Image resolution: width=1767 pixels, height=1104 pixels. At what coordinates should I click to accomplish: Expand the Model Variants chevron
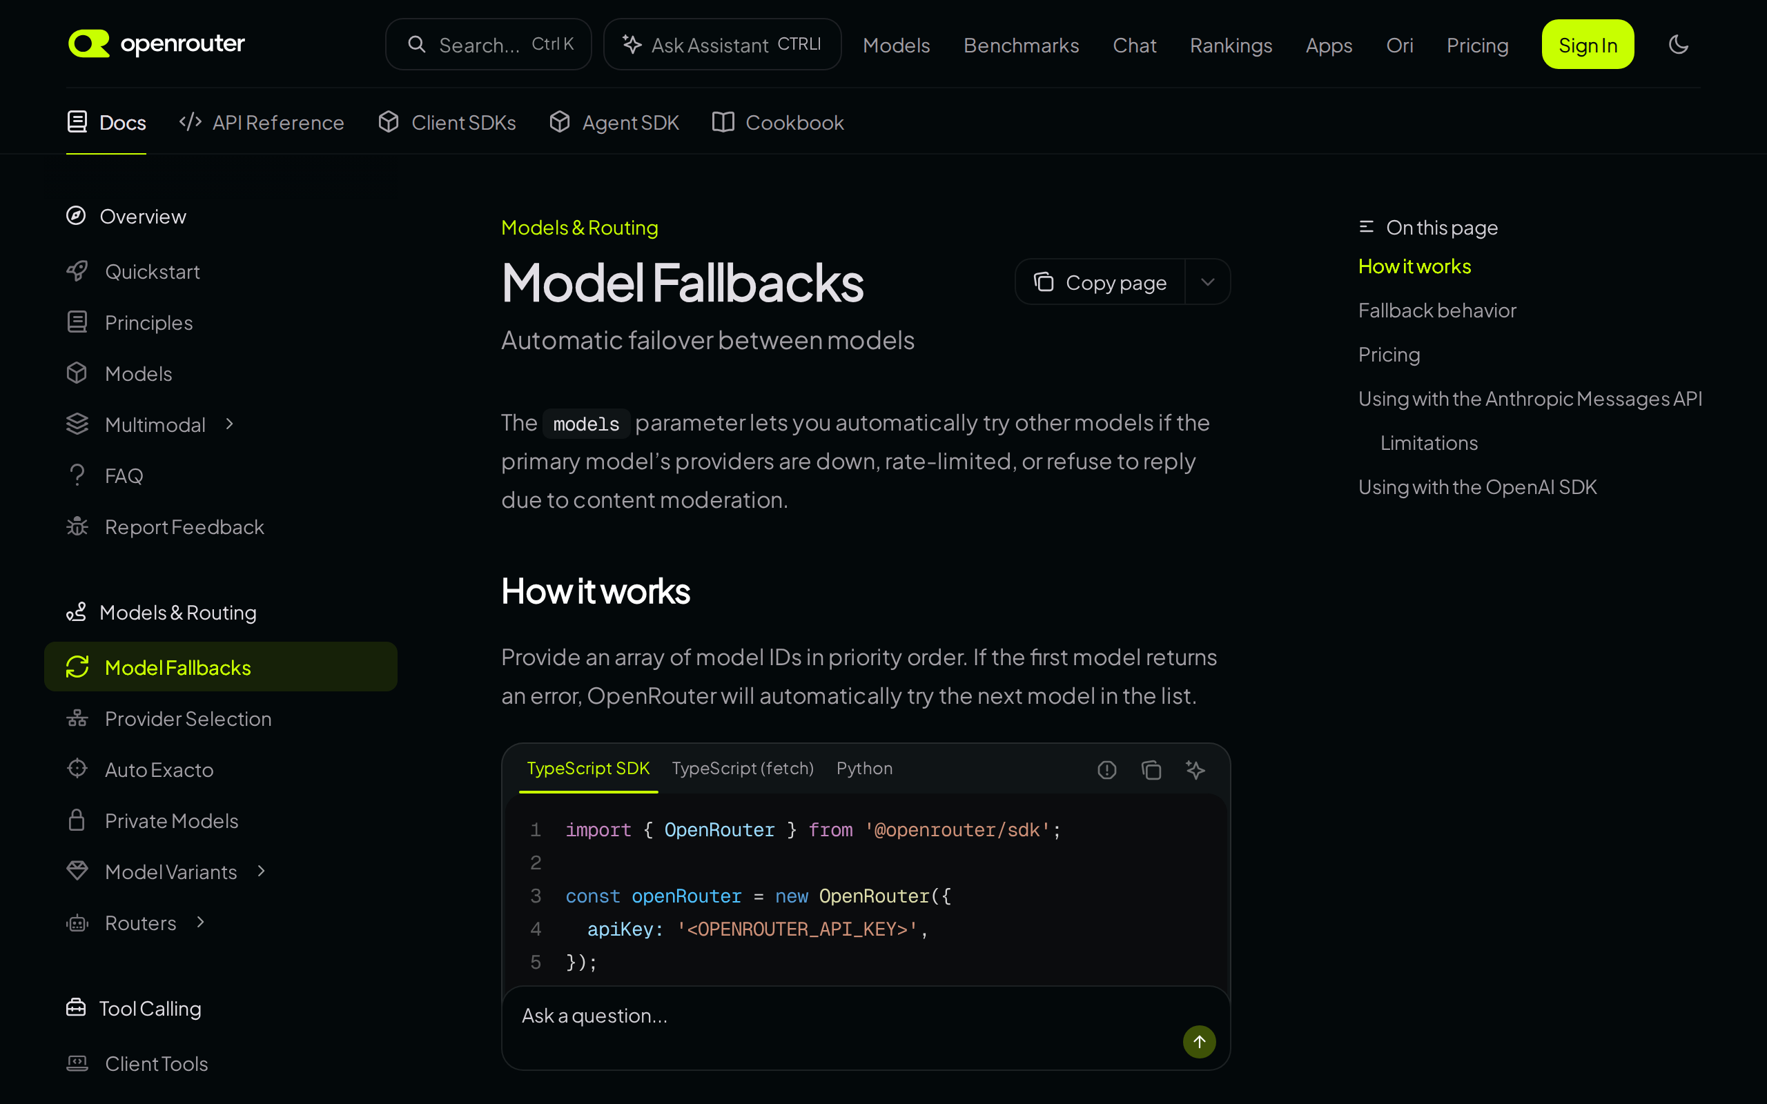(x=262, y=870)
